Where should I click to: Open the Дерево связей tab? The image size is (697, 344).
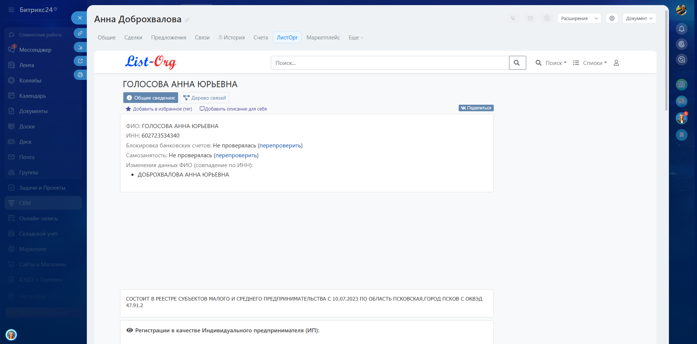tap(204, 98)
